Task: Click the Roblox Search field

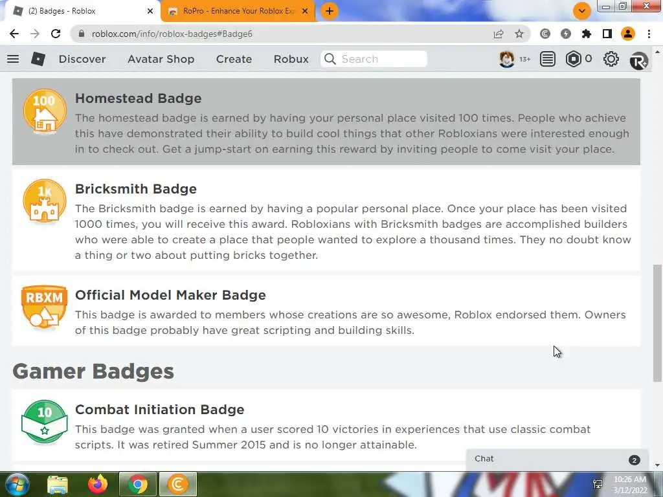Action: pyautogui.click(x=374, y=59)
